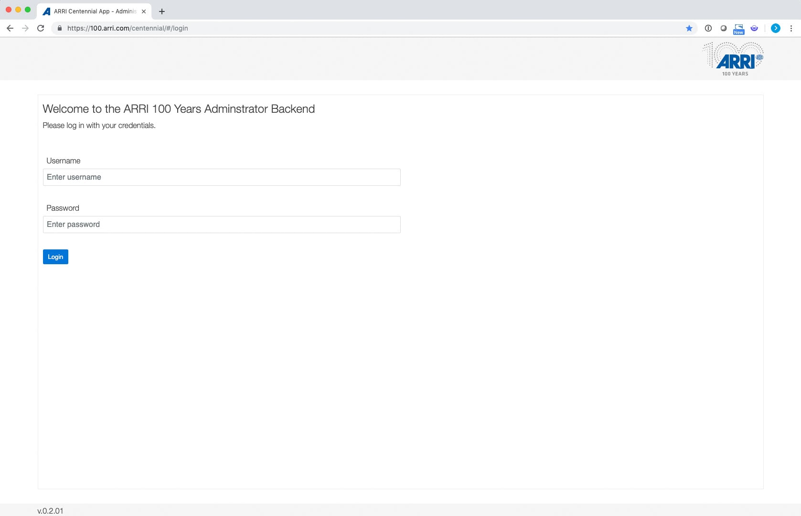Open the extension labeled New

tap(739, 29)
